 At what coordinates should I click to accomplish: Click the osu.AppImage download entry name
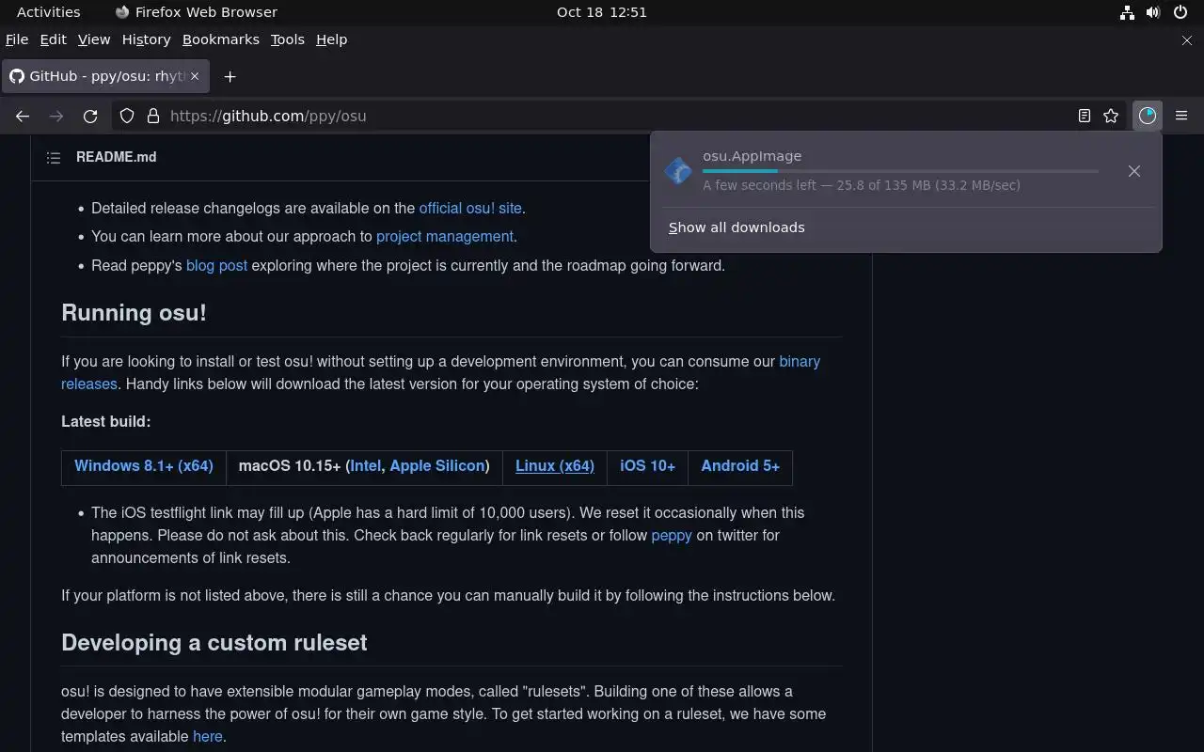pos(752,156)
